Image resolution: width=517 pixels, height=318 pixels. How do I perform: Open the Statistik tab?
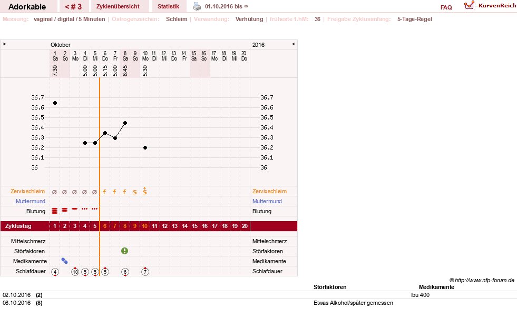(x=168, y=6)
